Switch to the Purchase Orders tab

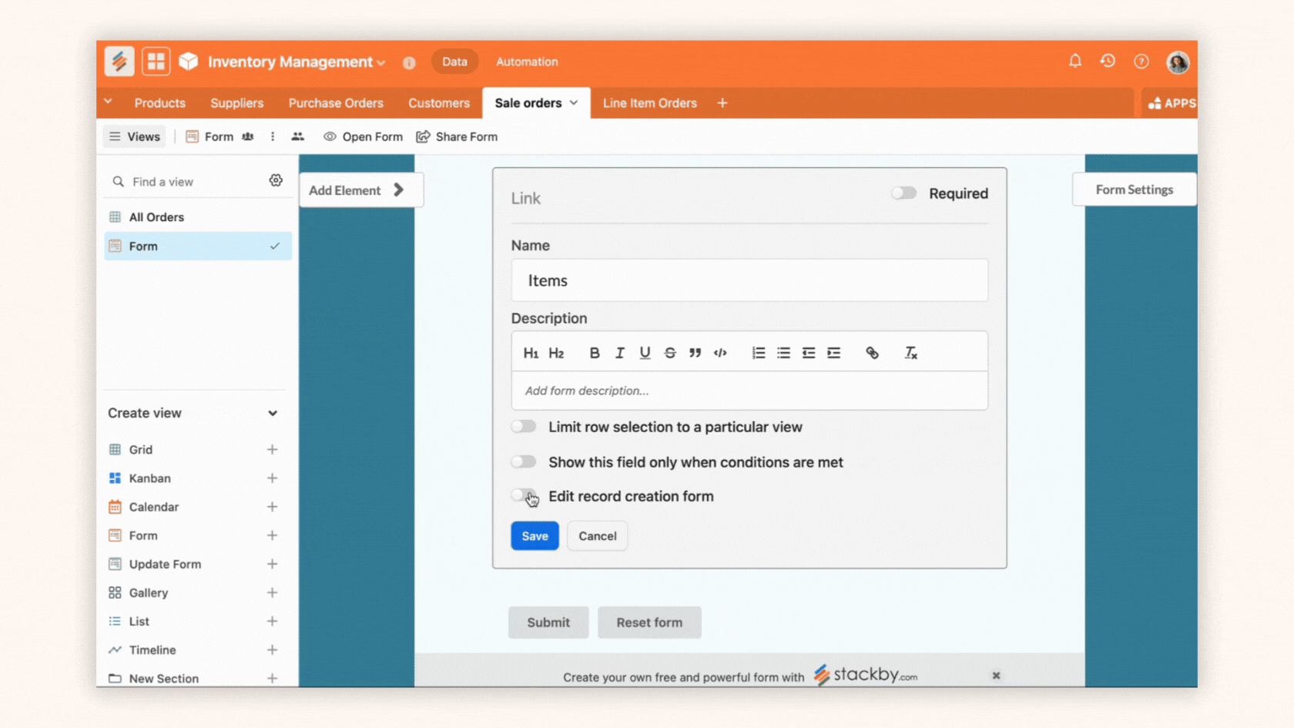click(336, 103)
